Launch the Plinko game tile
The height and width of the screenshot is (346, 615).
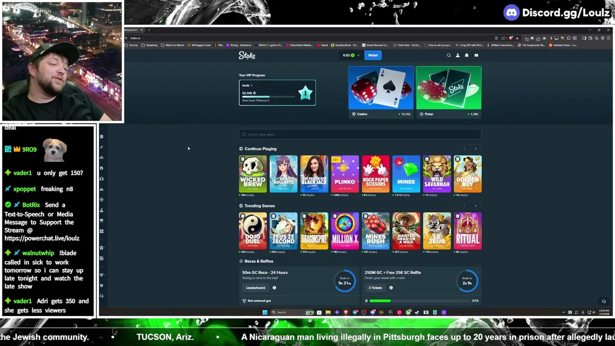[x=345, y=174]
